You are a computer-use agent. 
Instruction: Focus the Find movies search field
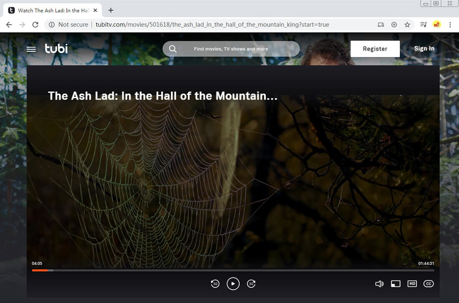click(231, 49)
